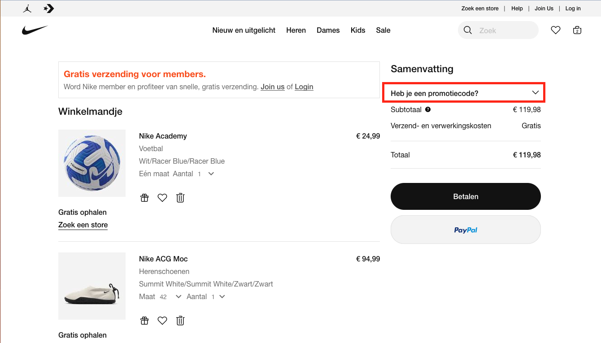
Task: Open the Nike Academy ball thumbnail
Action: (92, 163)
